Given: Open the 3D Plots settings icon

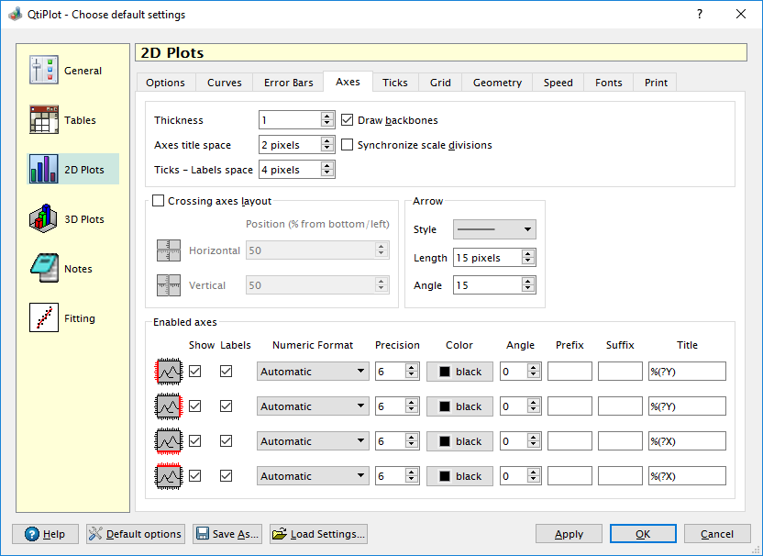Looking at the screenshot, I should coord(44,219).
